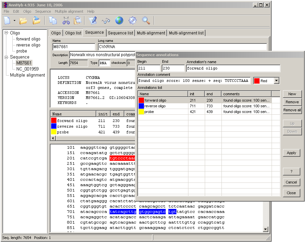Click the Remove all button
This screenshot has height=242, width=305.
(292, 110)
